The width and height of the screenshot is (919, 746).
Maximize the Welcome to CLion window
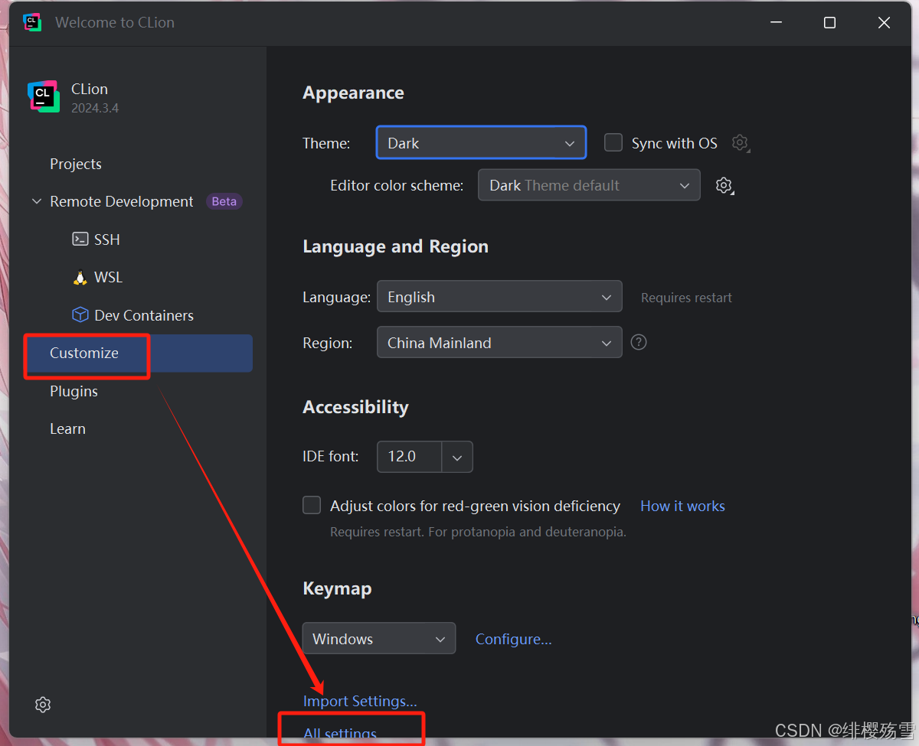[x=829, y=23]
